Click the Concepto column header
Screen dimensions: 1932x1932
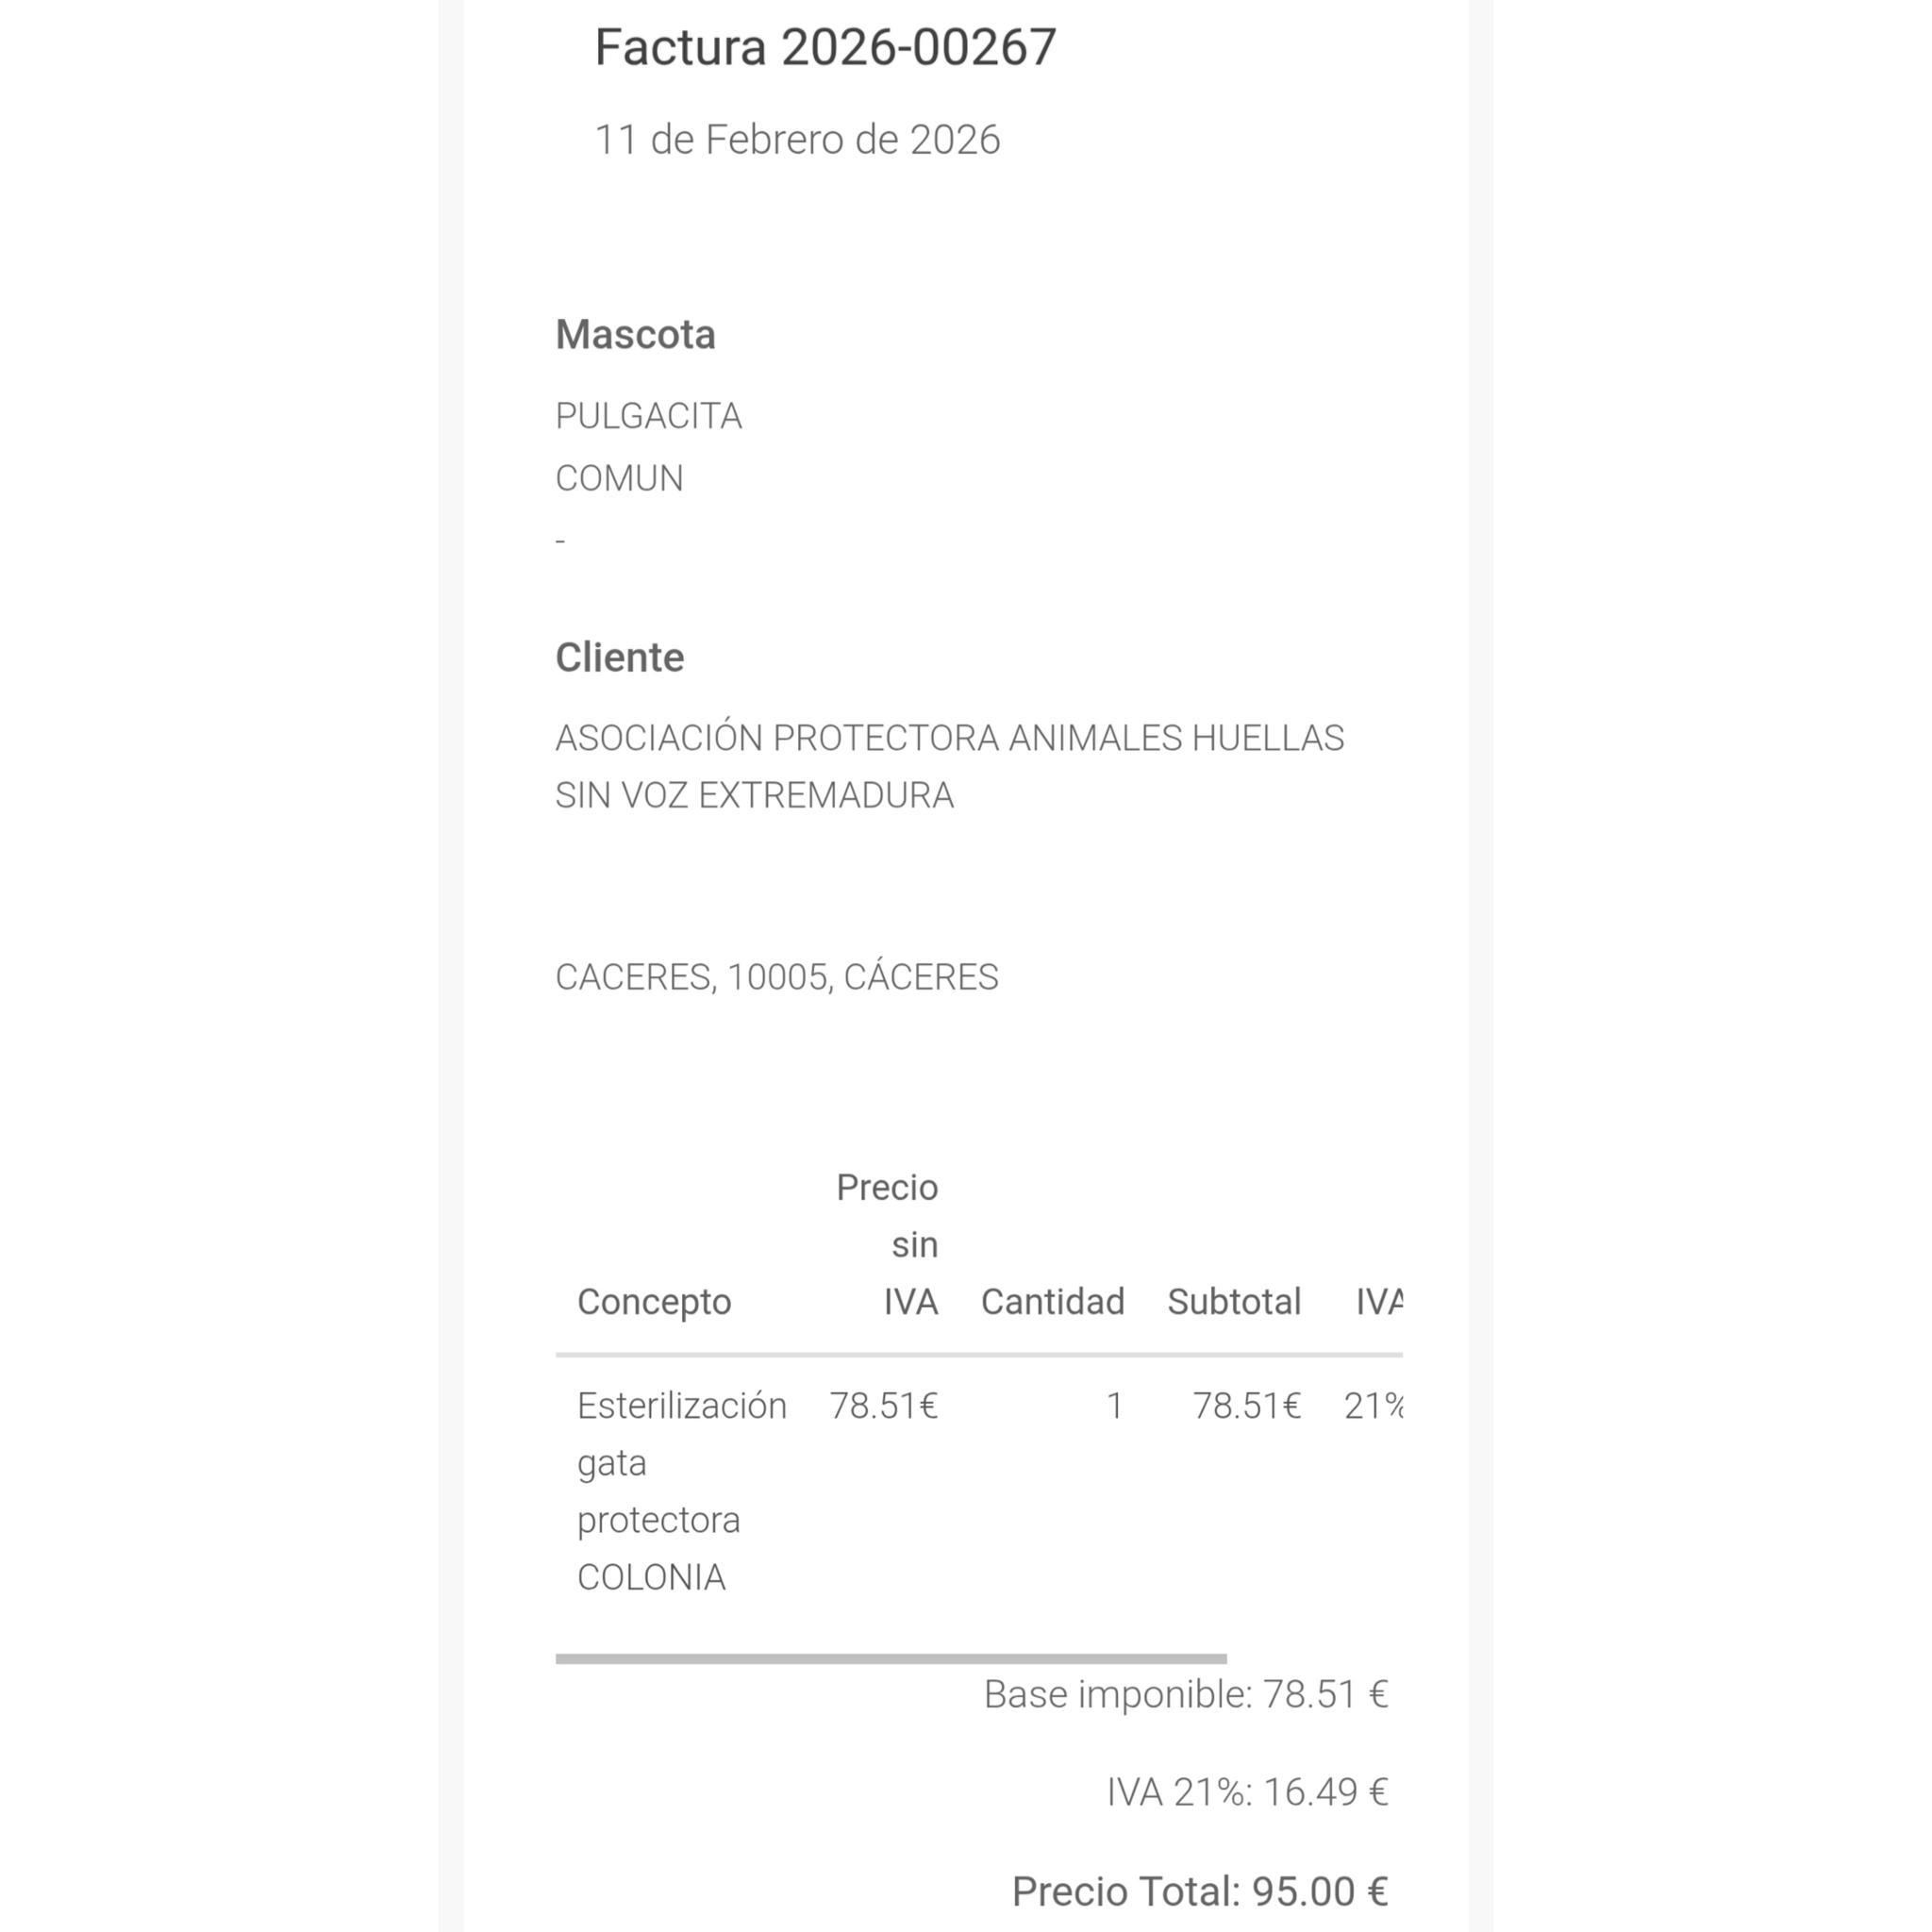tap(654, 1302)
